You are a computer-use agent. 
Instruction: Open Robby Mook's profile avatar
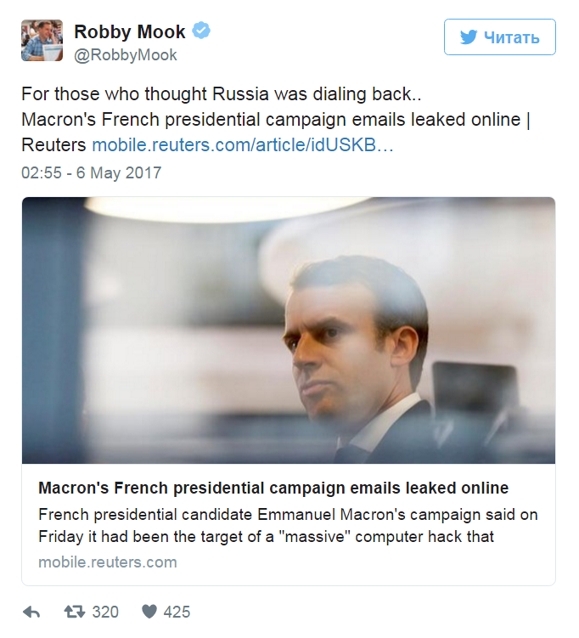click(42, 41)
